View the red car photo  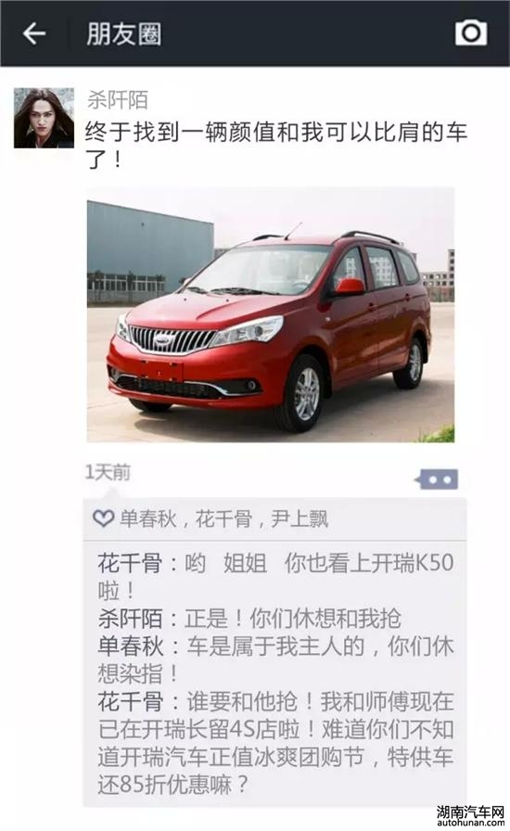(271, 314)
